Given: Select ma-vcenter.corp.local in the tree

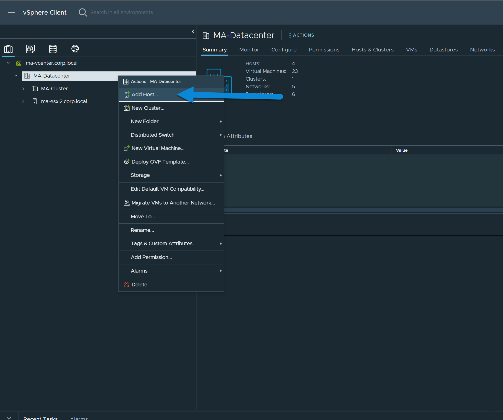Looking at the screenshot, I should 51,63.
